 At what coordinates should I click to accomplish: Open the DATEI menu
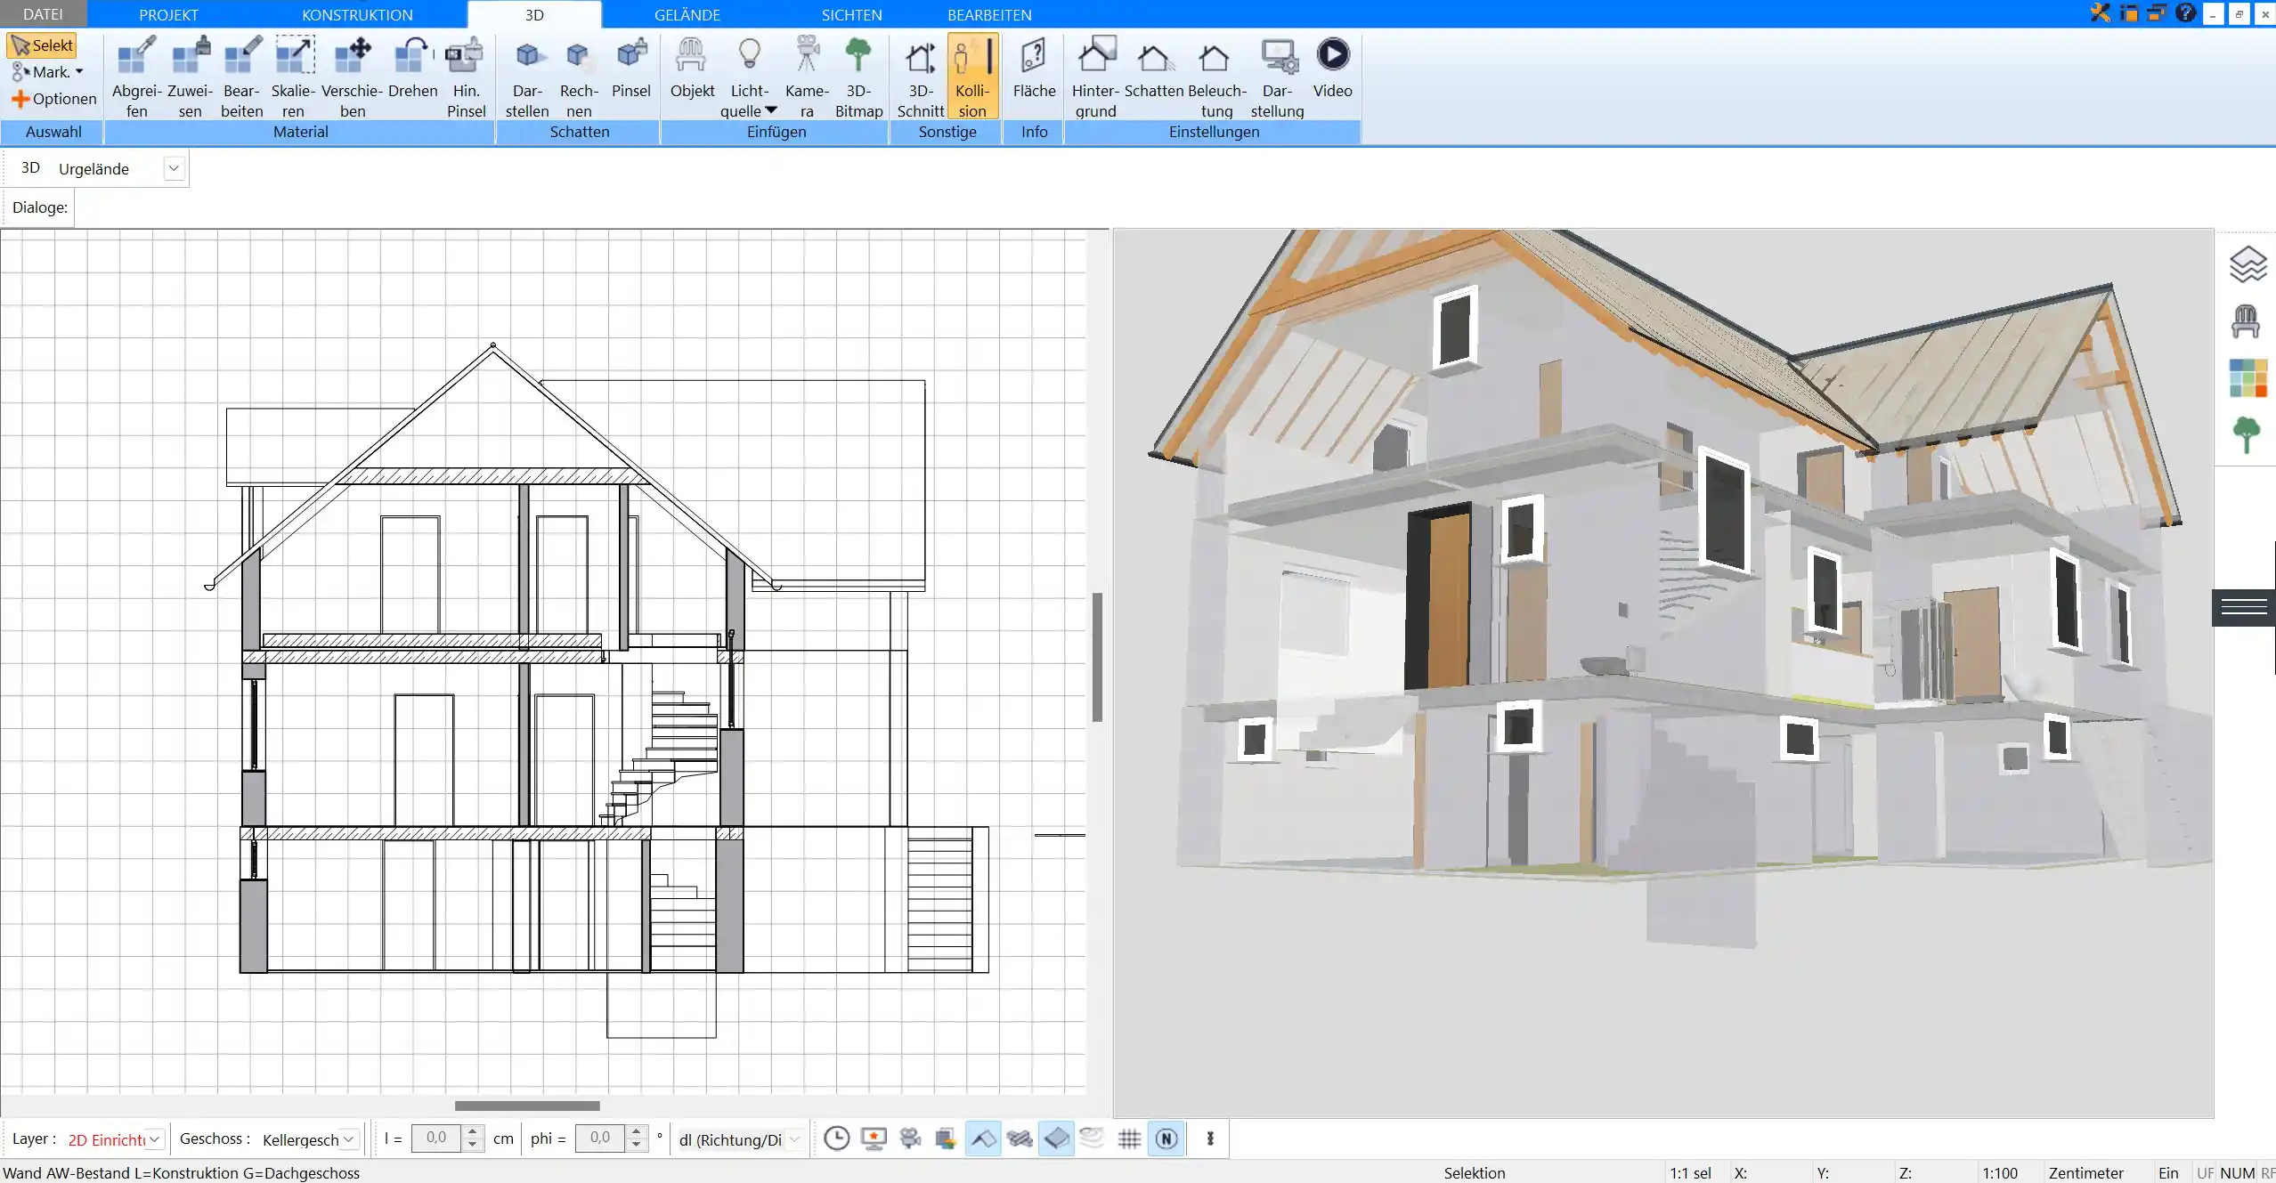(43, 14)
